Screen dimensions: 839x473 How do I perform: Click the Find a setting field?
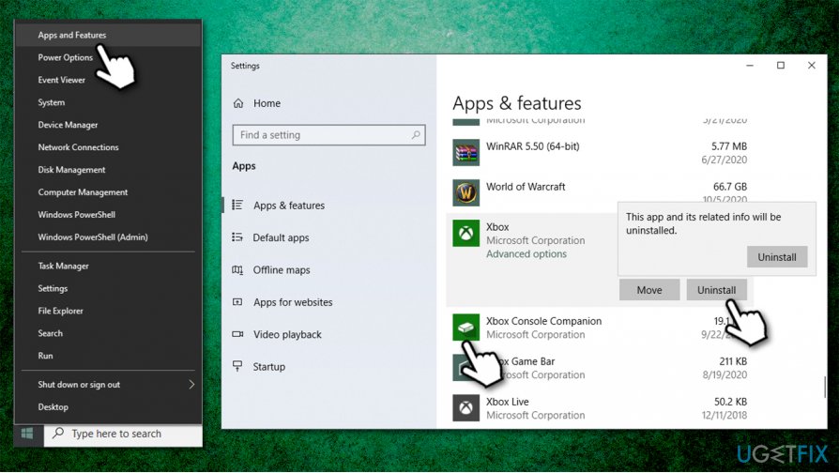[x=329, y=135]
